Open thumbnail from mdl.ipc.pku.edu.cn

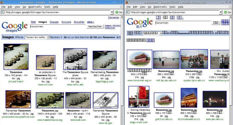click(166, 60)
